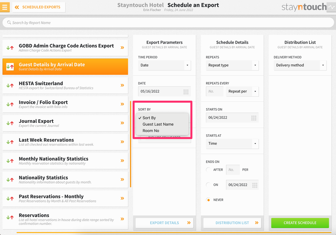Open the Starts At Time dropdown
336x235 pixels.
(232, 144)
